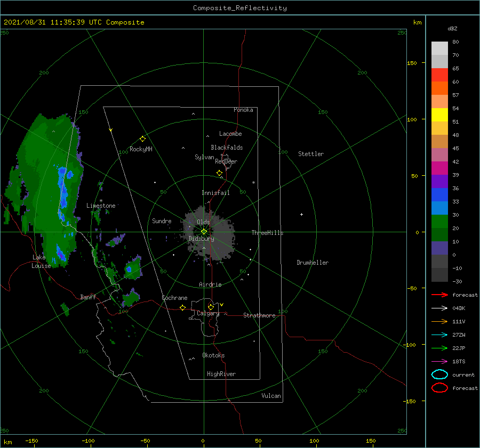Click the magenta 18TS arrow icon

pos(439,362)
